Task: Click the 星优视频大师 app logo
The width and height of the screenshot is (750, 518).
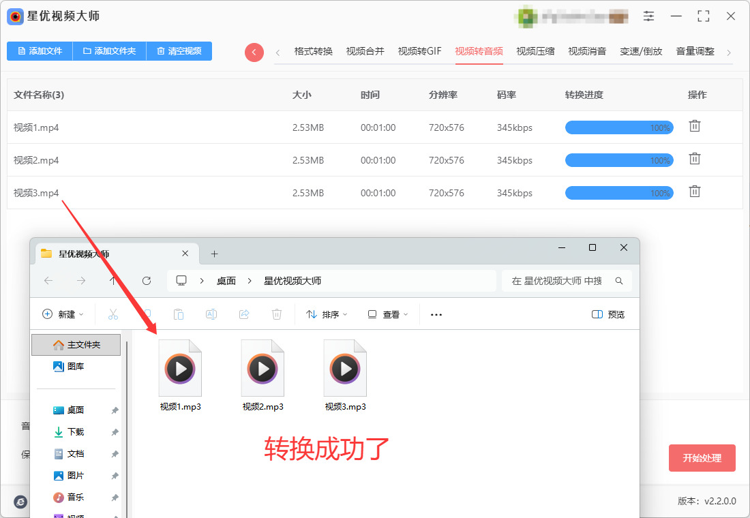Action: (15, 17)
